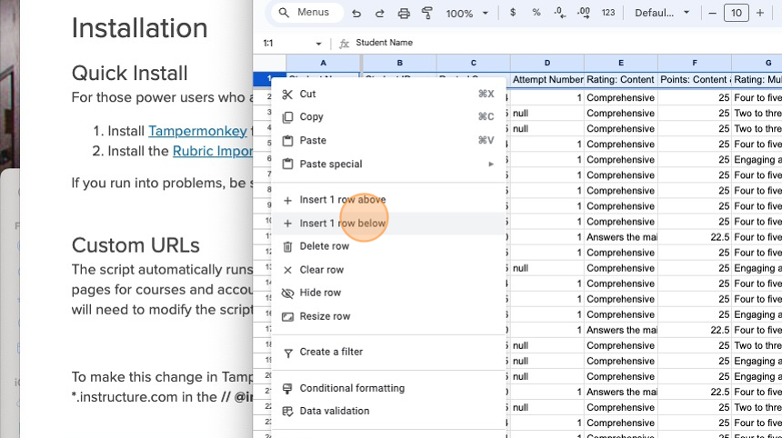Decrease font size with the minus button
The image size is (782, 438).
click(x=712, y=13)
